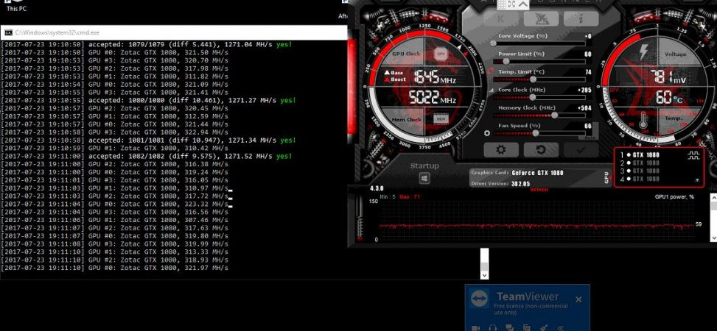Click the red DETACH link under driver version

[539, 190]
